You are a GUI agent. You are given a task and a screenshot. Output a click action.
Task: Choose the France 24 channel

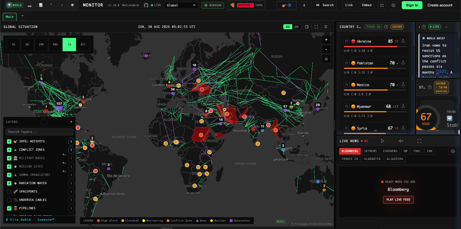pos(350,159)
